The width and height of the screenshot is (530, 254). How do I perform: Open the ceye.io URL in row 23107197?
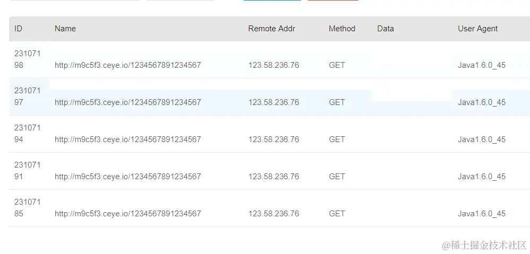pyautogui.click(x=128, y=102)
